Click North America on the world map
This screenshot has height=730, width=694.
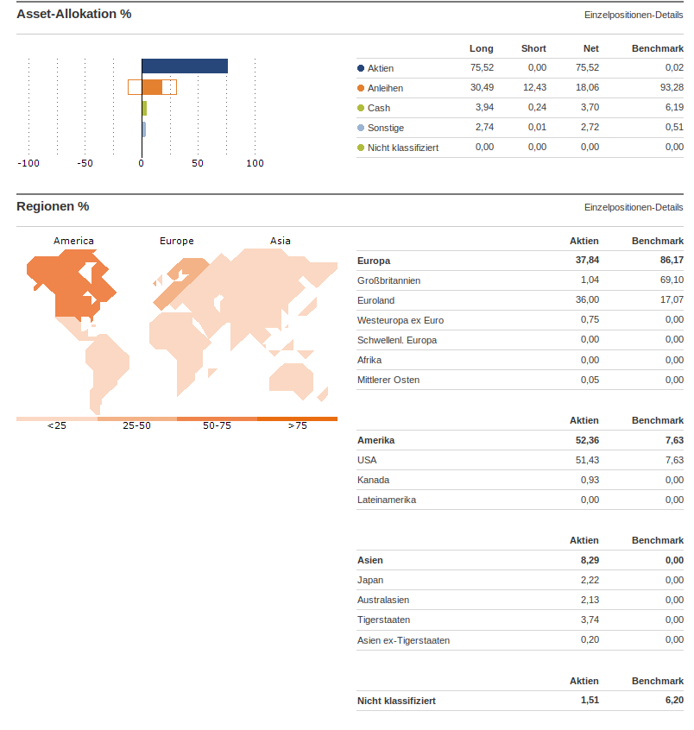coord(67,284)
